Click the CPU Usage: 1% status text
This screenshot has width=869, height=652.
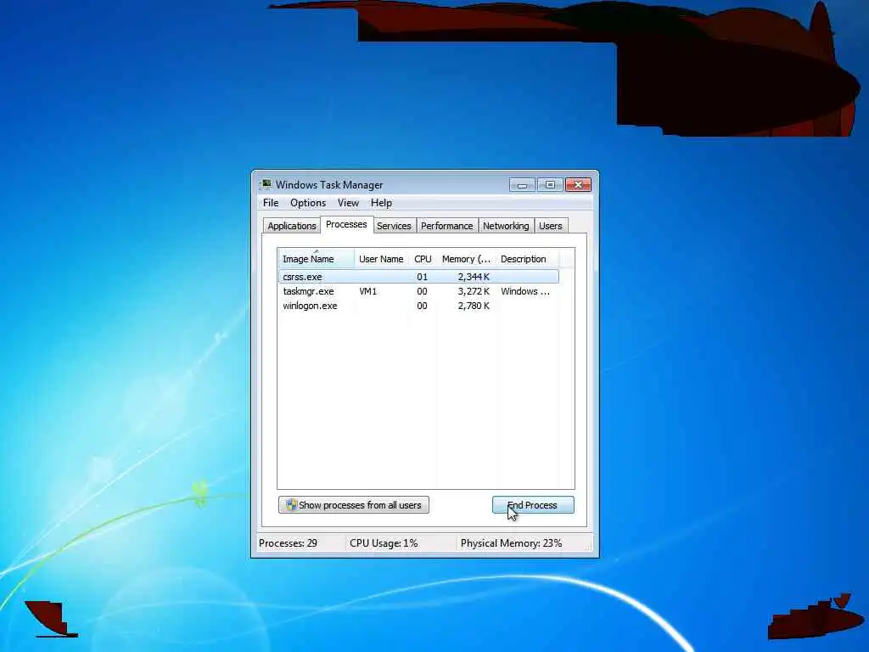click(384, 543)
